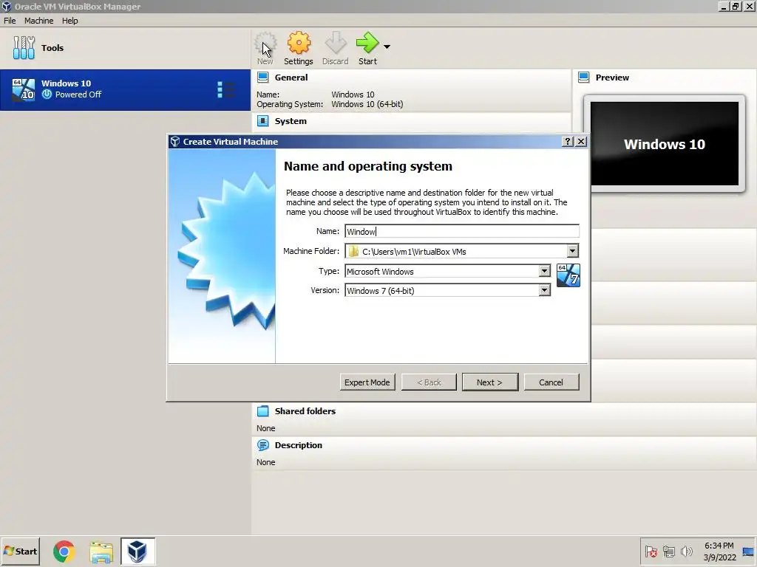Click the Show desktop button in tray
This screenshot has height=567, width=757.
(748, 551)
